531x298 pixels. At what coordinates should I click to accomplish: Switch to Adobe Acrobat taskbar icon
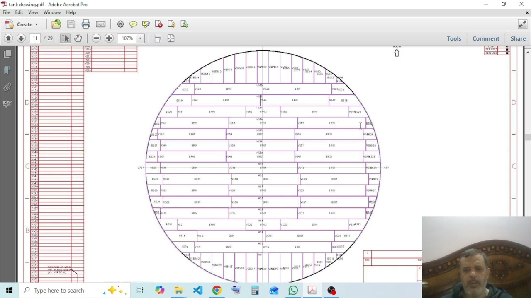pos(312,290)
